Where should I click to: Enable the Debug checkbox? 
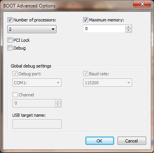(x=10, y=48)
